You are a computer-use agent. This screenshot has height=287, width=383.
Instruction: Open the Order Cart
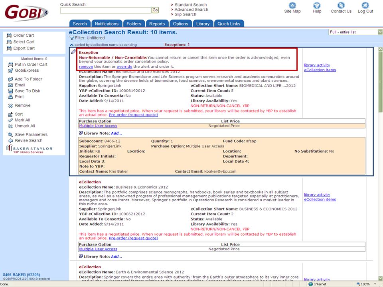point(20,35)
